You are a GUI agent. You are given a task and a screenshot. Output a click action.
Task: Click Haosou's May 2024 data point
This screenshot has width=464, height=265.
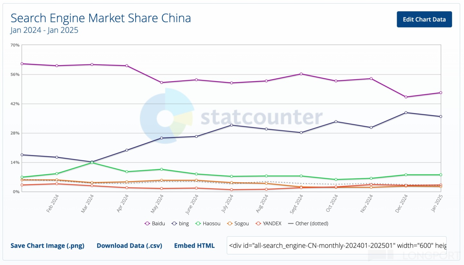coord(161,169)
